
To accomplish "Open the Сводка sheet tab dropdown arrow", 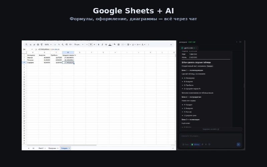I will 69,148.
